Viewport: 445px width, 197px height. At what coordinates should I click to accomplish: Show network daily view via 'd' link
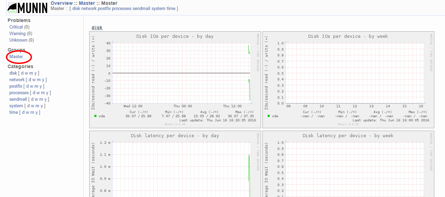point(30,80)
